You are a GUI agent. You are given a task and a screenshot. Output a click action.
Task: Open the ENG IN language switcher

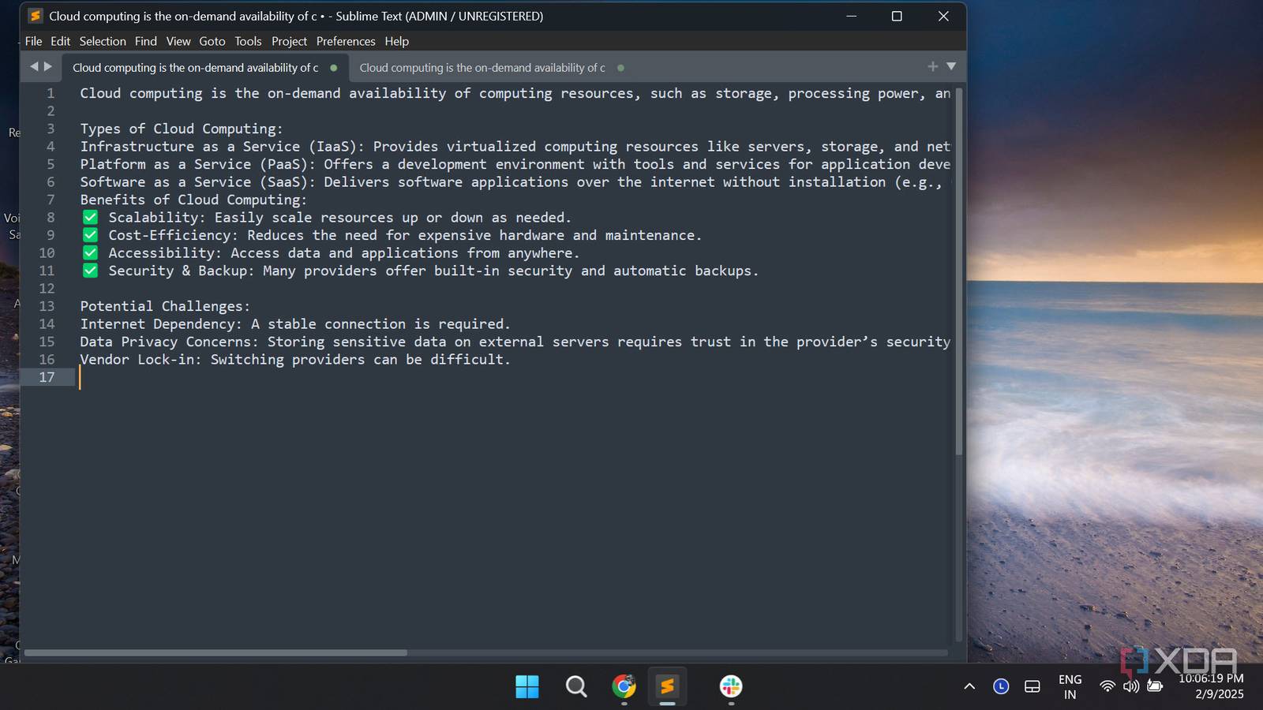[x=1070, y=686]
